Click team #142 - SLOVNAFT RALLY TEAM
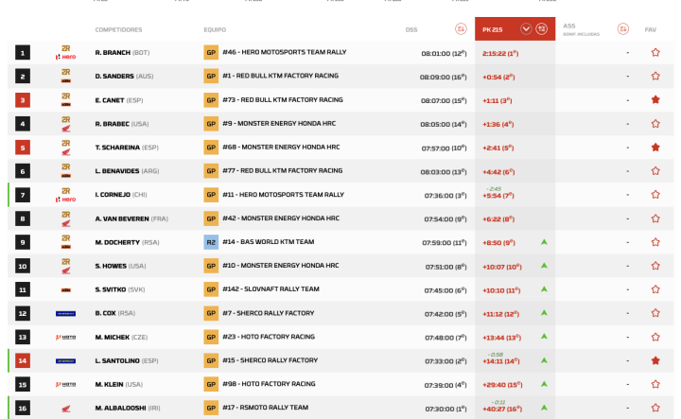 271,289
